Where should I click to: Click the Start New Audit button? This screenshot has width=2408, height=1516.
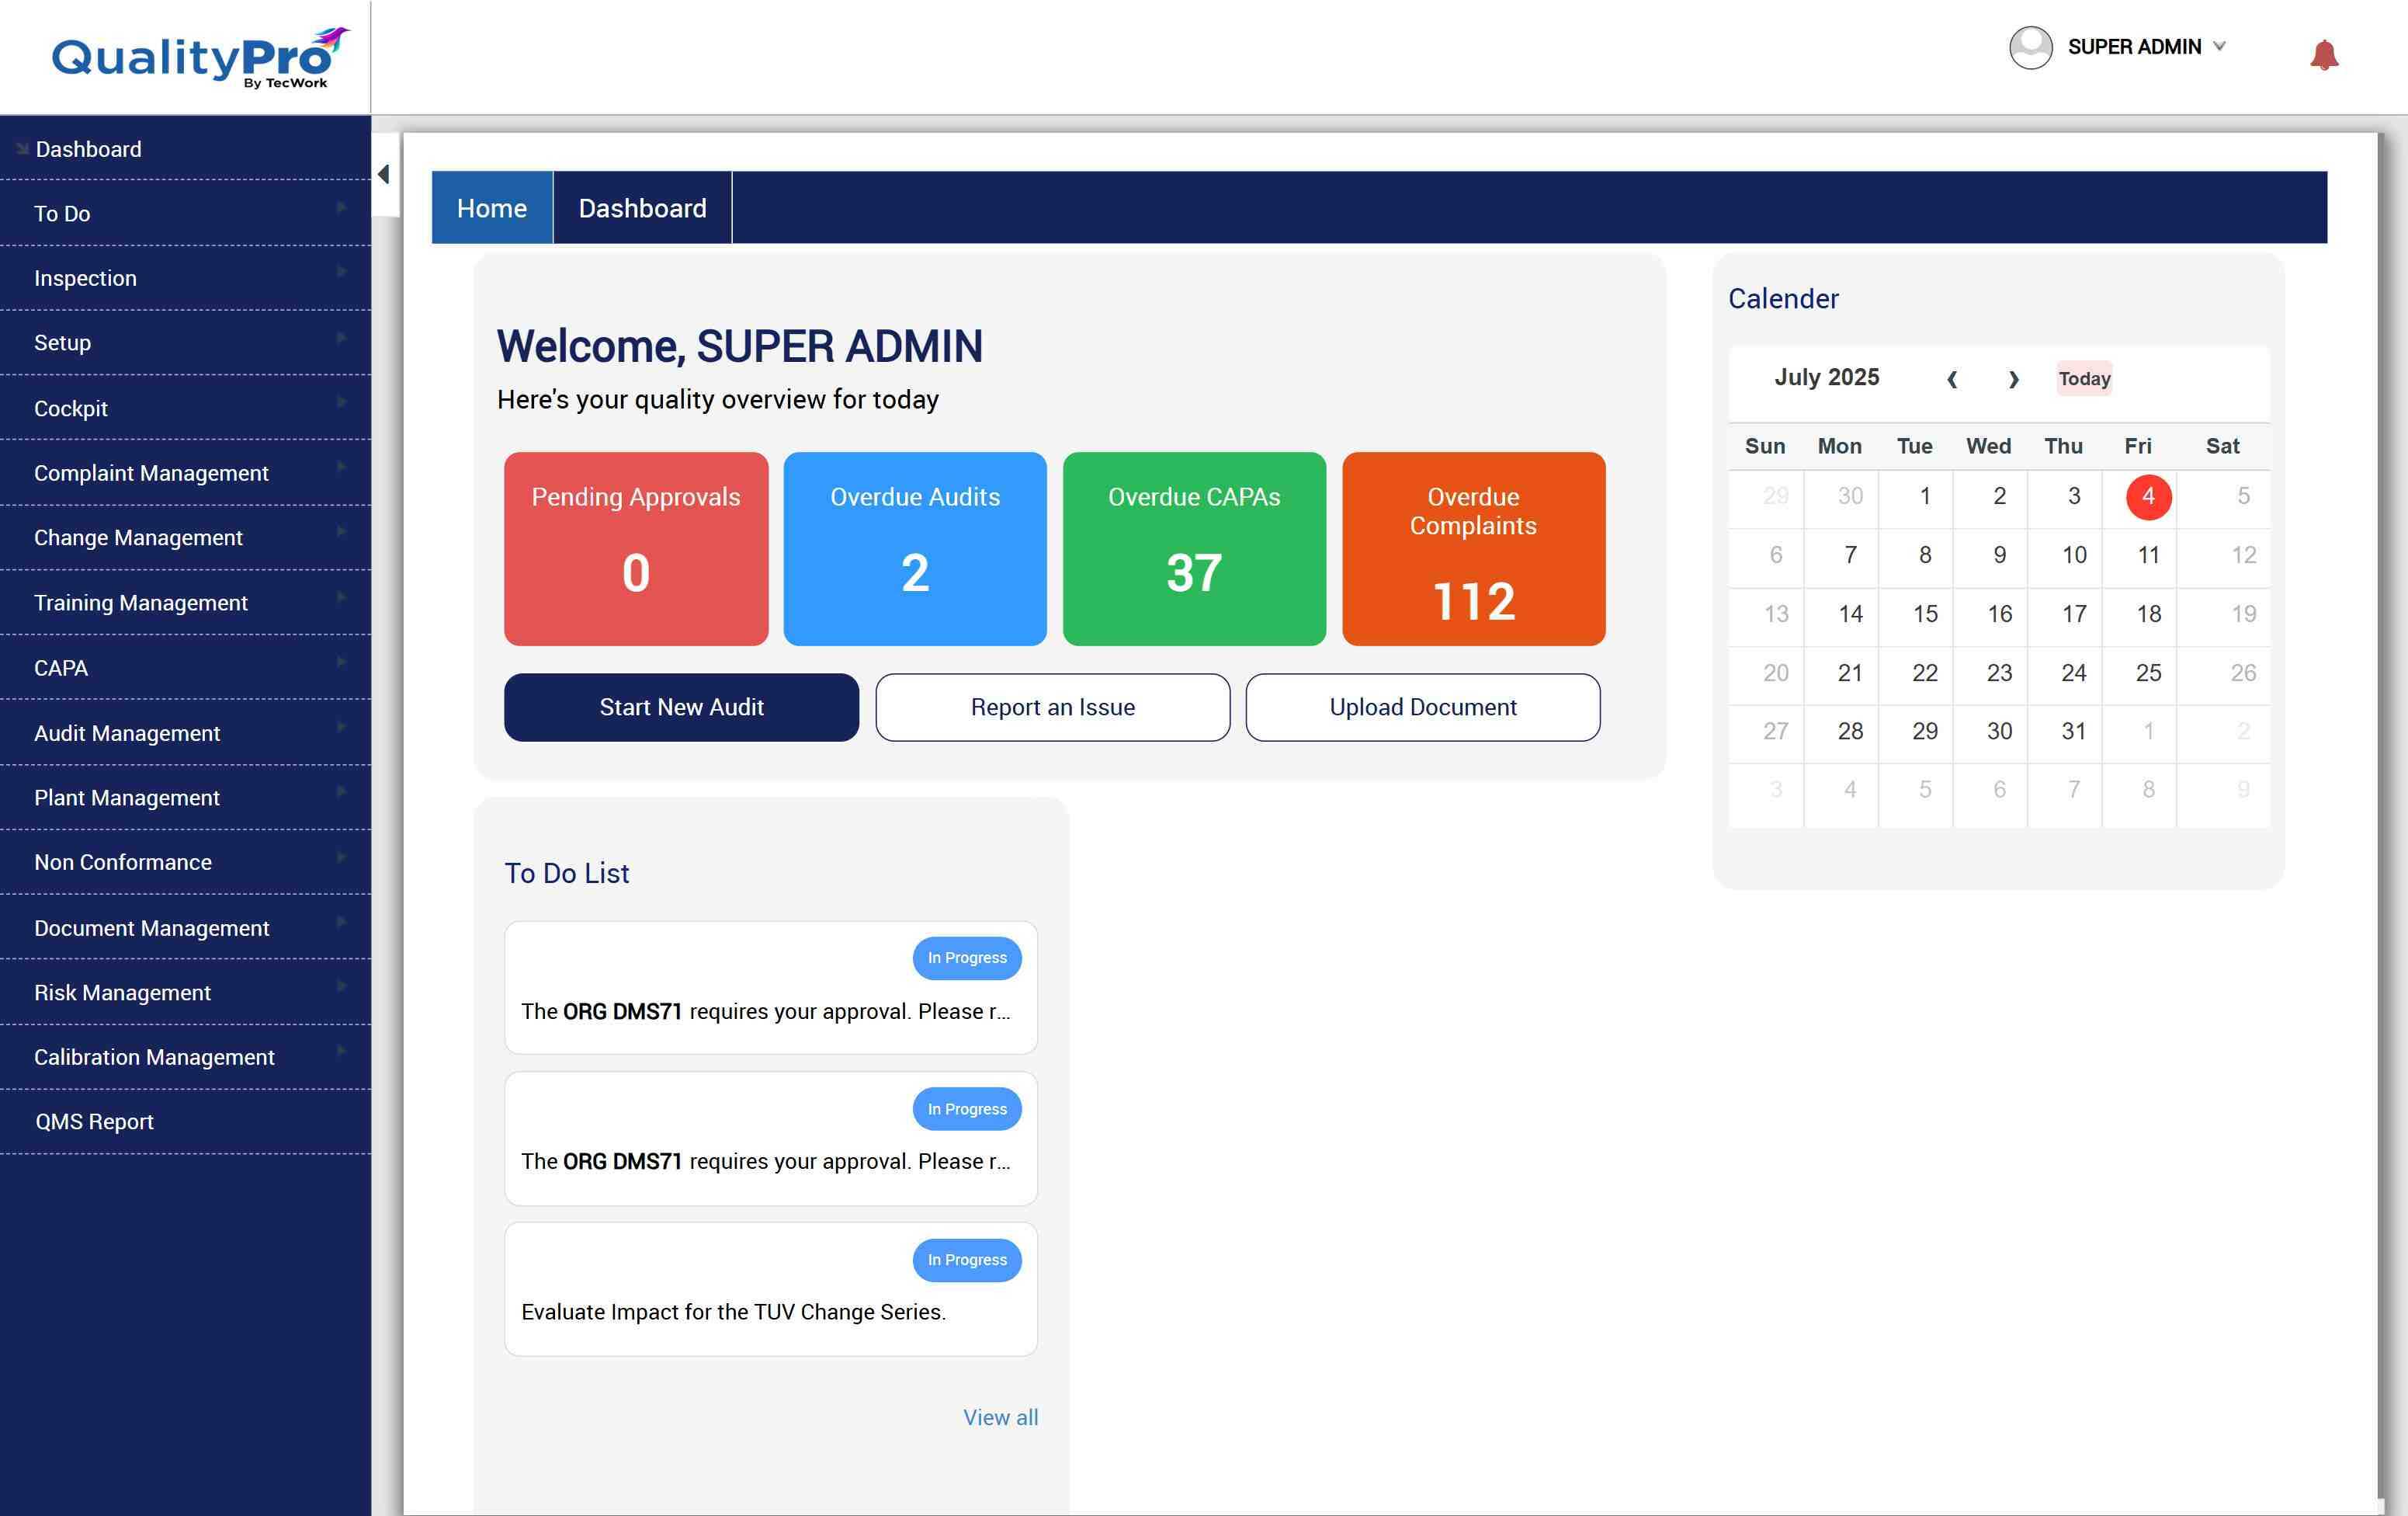tap(681, 708)
